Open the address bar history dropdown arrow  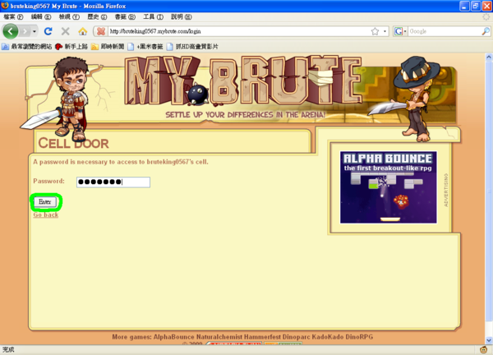click(385, 31)
